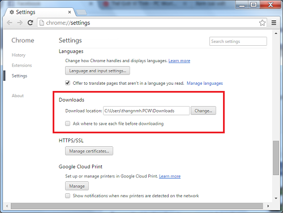Viewport: 283px width, 213px height.
Task: Open Google Cloud Print Learn more link
Action: tap(170, 176)
